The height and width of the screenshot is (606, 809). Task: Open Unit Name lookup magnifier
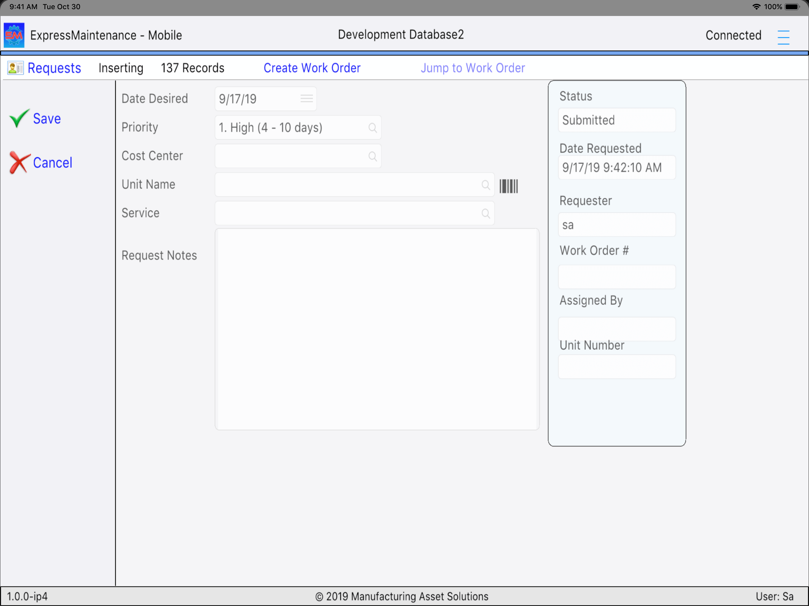click(486, 185)
